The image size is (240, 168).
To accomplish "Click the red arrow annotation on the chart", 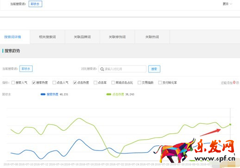I will 210,132.
